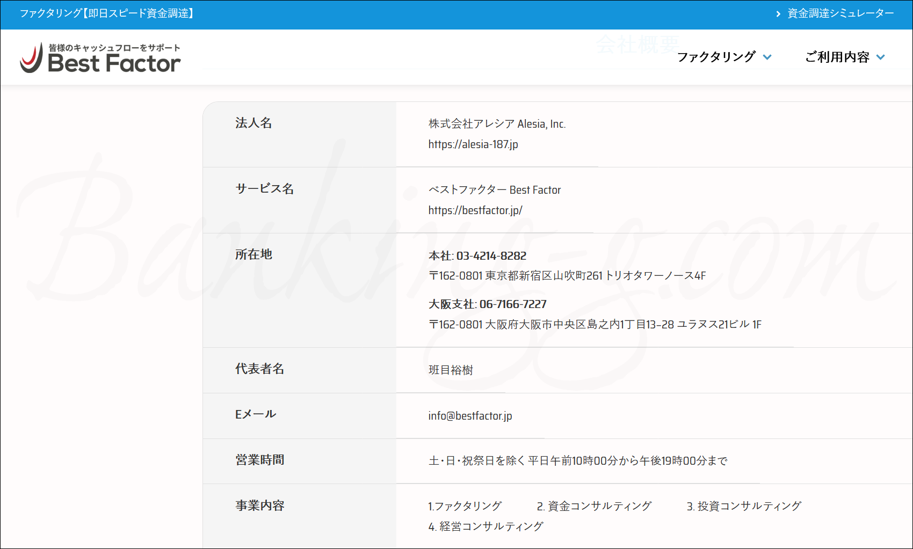Click the 法人名 row label
Screen dimensions: 913x549
(253, 123)
